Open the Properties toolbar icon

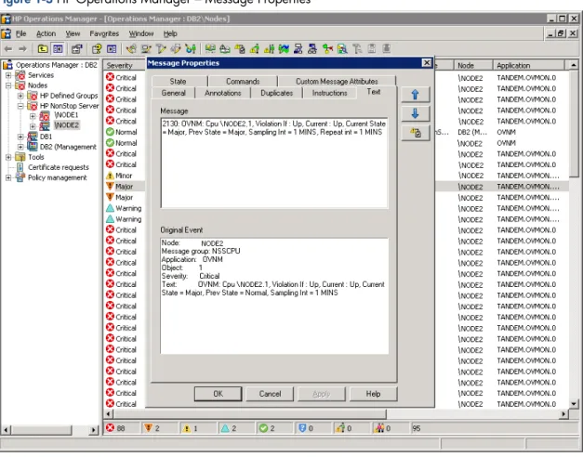(x=76, y=49)
